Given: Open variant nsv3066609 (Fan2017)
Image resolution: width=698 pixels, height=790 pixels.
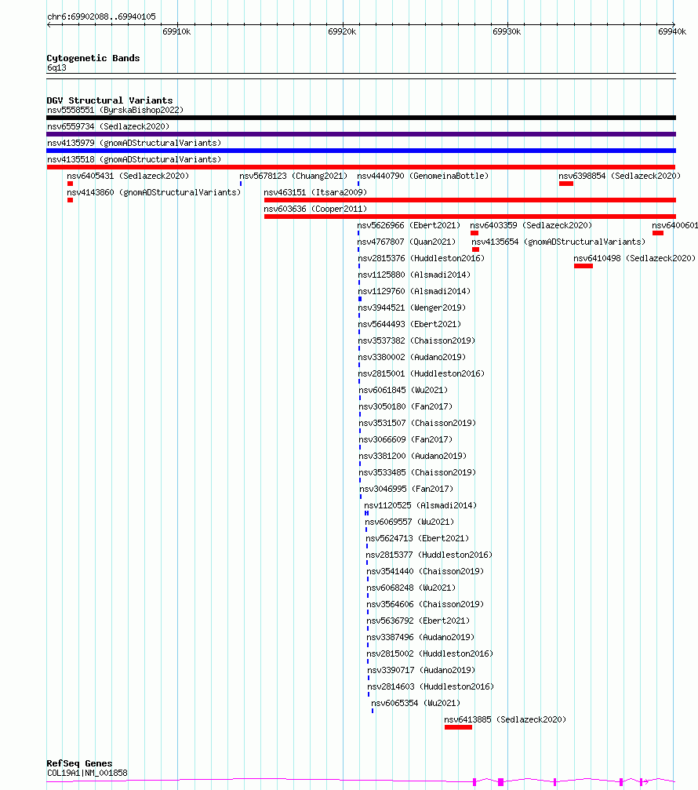Looking at the screenshot, I should pyautogui.click(x=405, y=439).
